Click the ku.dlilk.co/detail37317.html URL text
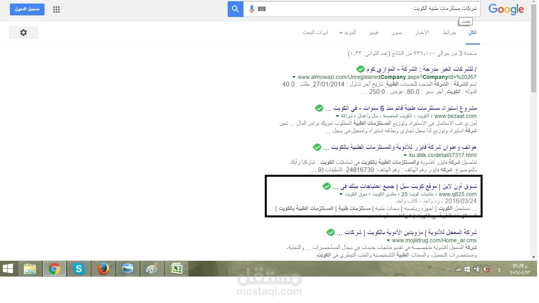 click(x=443, y=155)
